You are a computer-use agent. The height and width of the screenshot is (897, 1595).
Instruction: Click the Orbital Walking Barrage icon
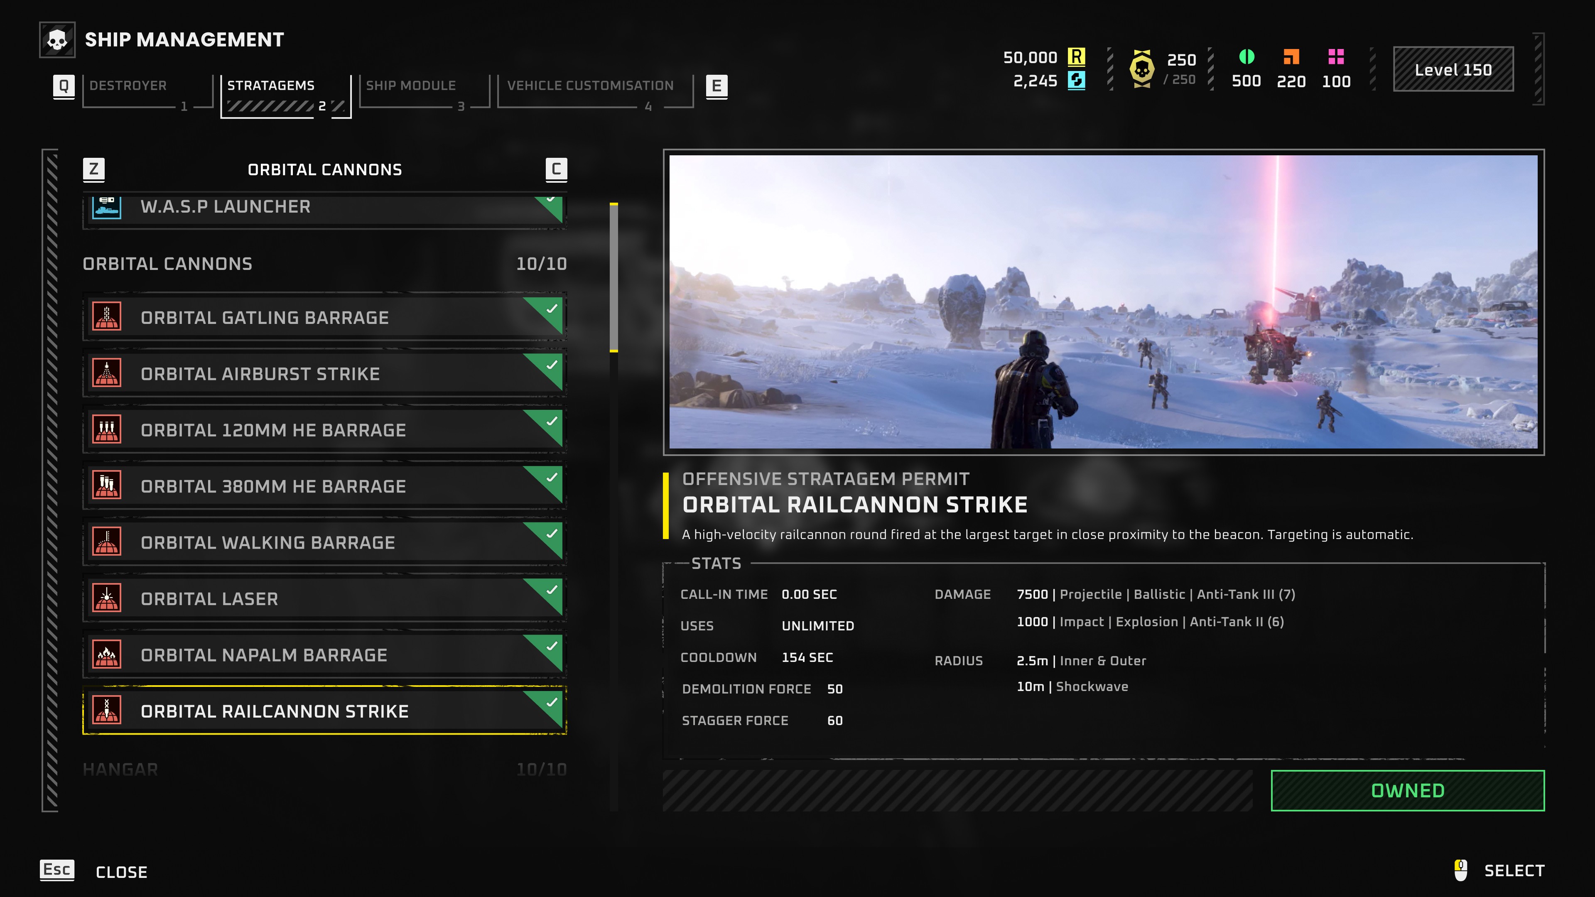coord(106,542)
